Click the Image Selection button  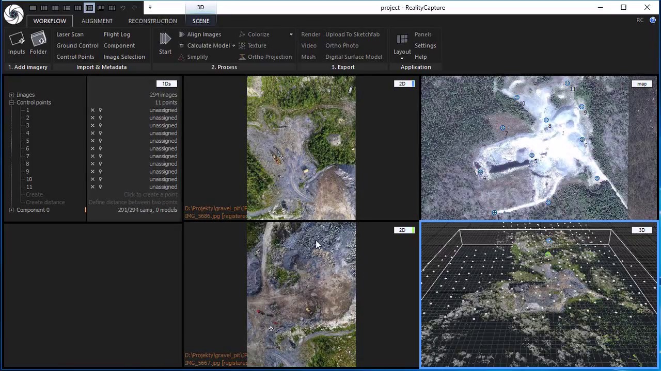point(124,57)
